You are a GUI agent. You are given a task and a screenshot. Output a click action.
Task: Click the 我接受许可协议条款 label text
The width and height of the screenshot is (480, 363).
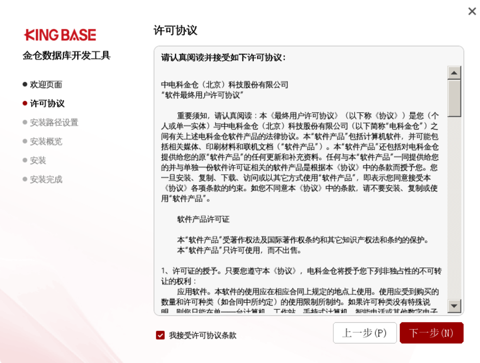202,335
